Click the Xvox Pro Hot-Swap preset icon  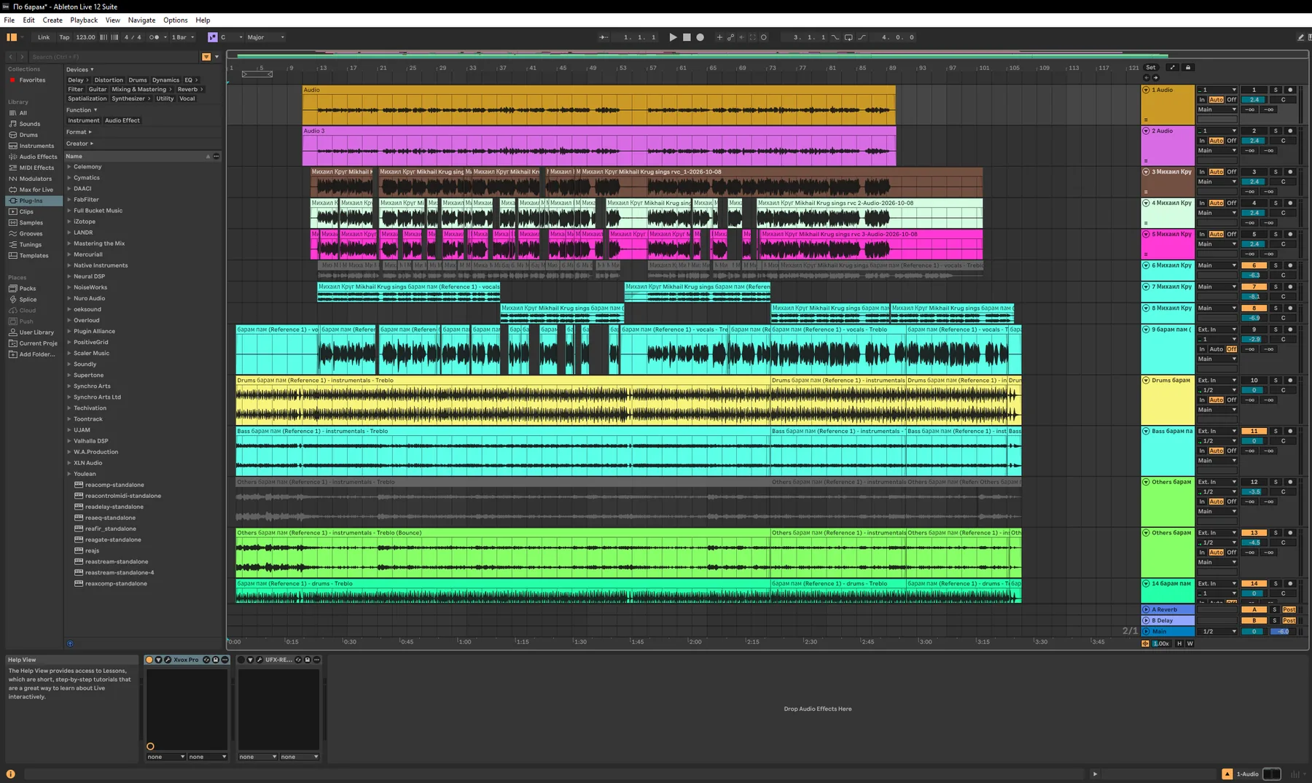coord(206,660)
